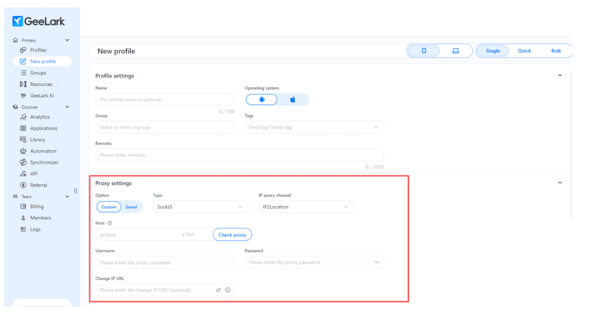
Task: Select the Applications sidebar icon
Action: tap(36, 128)
